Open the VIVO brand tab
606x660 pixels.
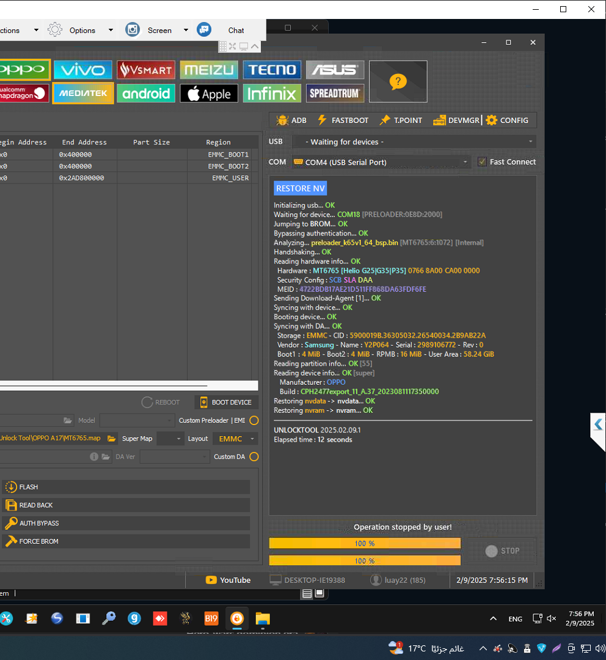click(x=83, y=70)
